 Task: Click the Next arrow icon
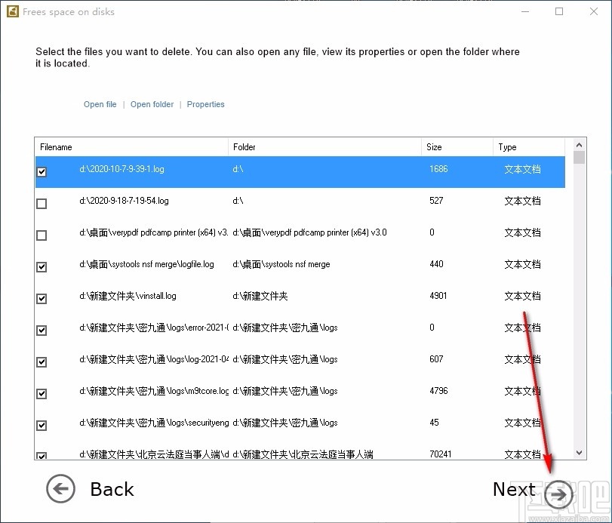coord(558,494)
